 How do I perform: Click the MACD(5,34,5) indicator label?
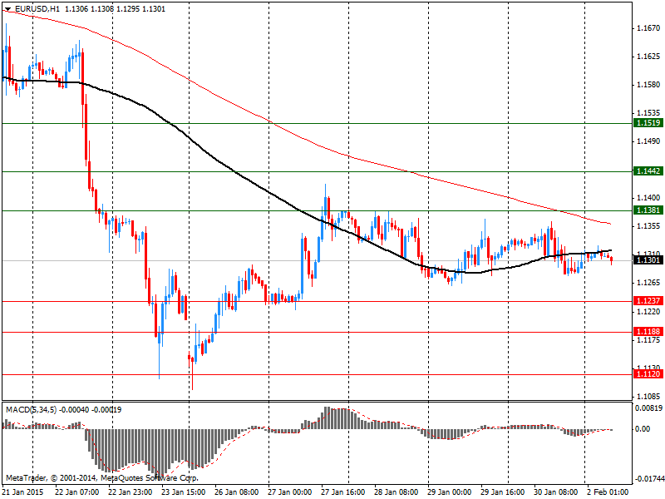click(32, 410)
